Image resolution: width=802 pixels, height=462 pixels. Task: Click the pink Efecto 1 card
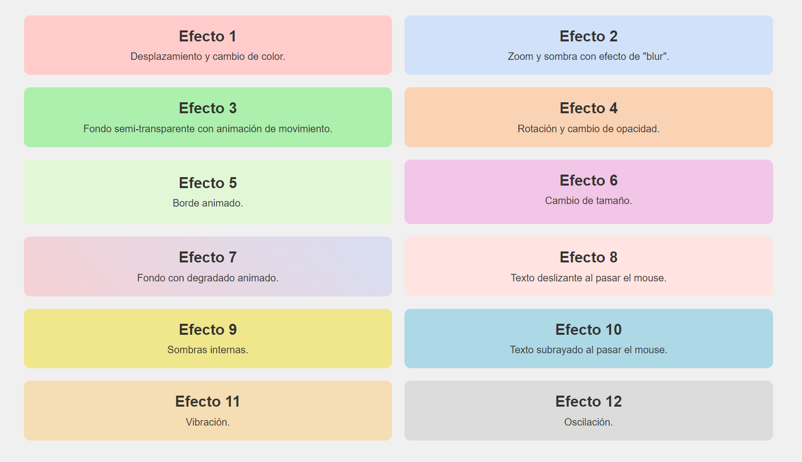pyautogui.click(x=208, y=45)
